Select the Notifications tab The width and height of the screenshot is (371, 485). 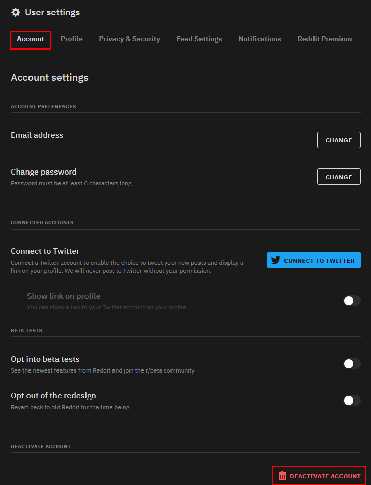(260, 39)
